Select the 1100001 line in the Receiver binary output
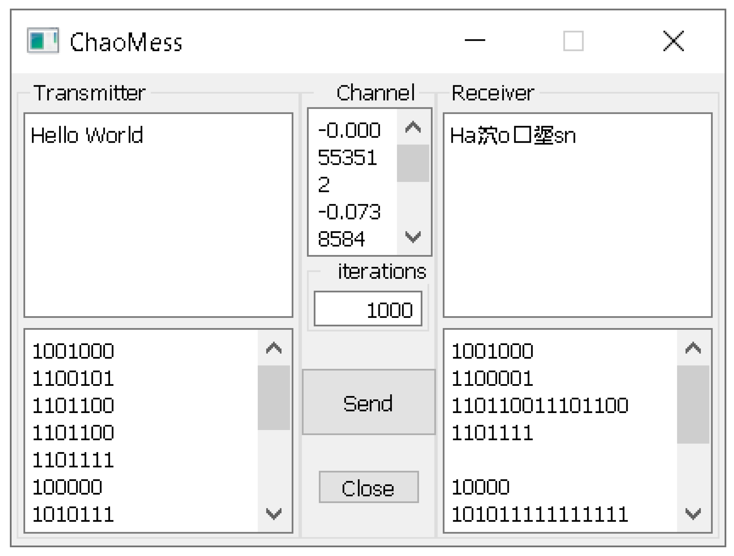The width and height of the screenshot is (734, 556). click(x=492, y=378)
